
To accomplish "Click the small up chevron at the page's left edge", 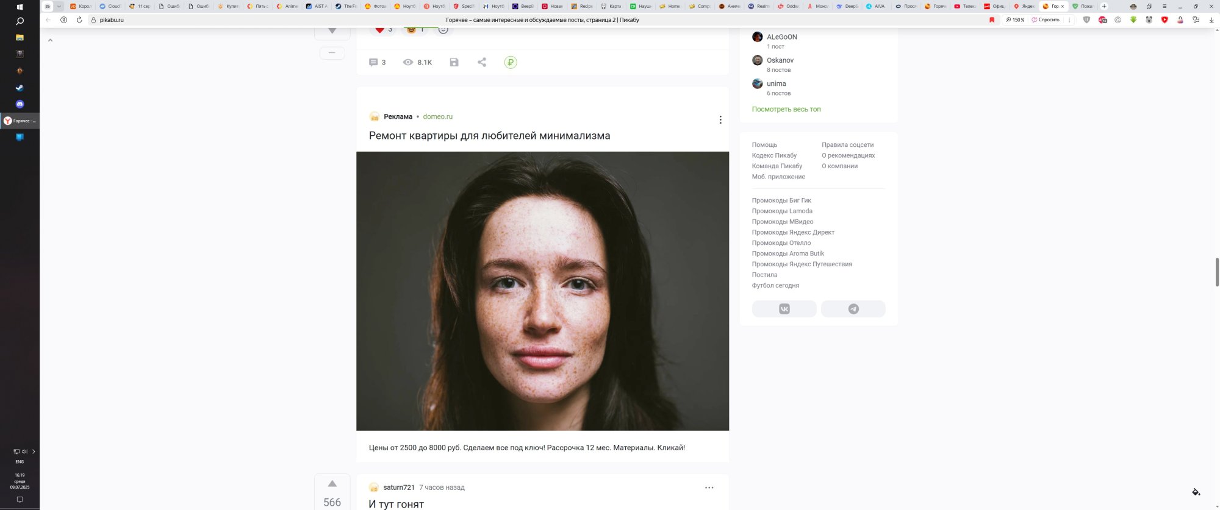I will (x=50, y=40).
